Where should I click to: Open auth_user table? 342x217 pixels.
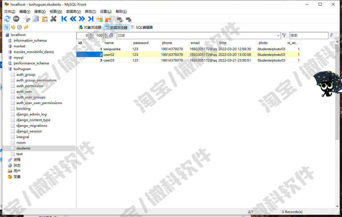click(x=24, y=92)
